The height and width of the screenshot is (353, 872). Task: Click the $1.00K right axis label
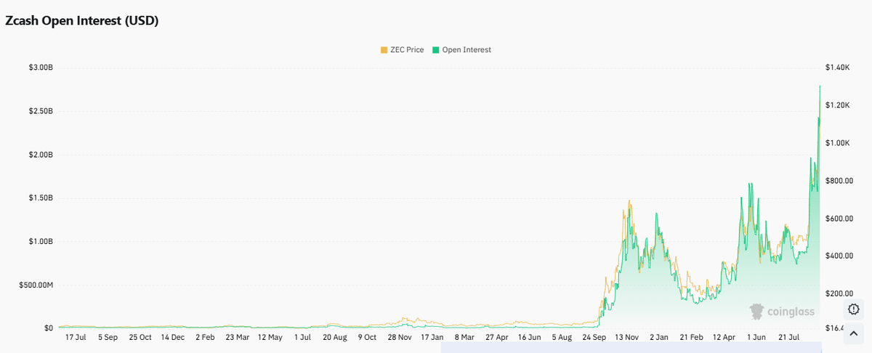pyautogui.click(x=837, y=143)
